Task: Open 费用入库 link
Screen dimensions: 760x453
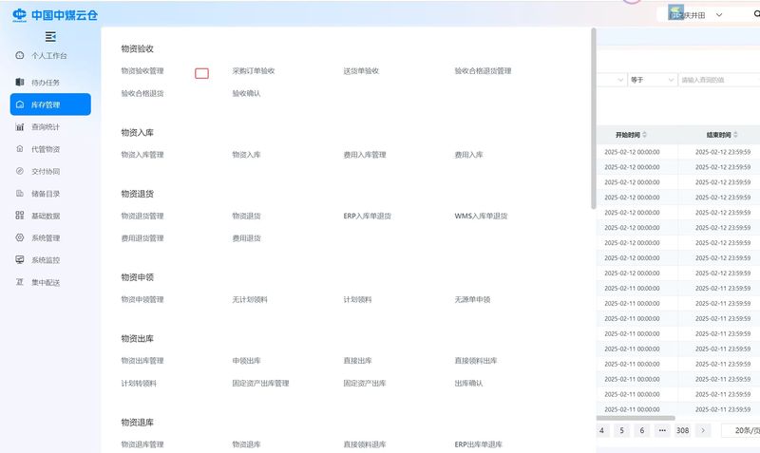Action: coord(468,155)
